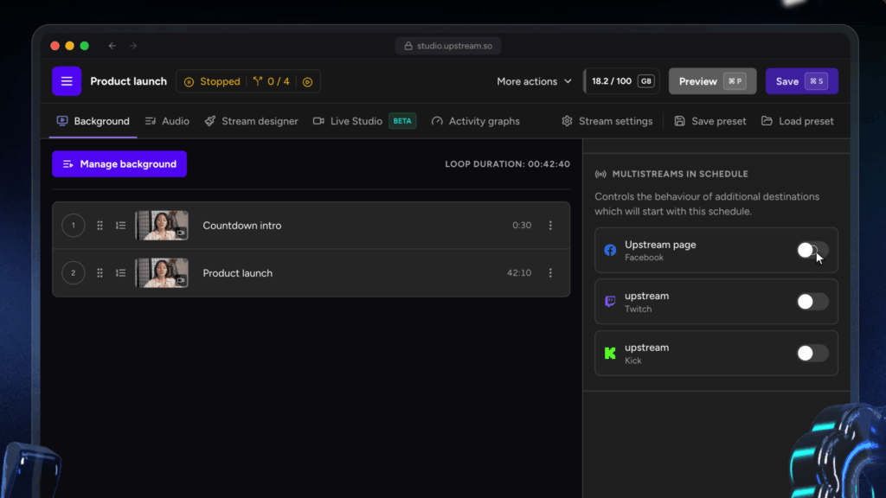View the 18.2 / 100 GB storage usage
886x498 pixels.
coord(622,81)
